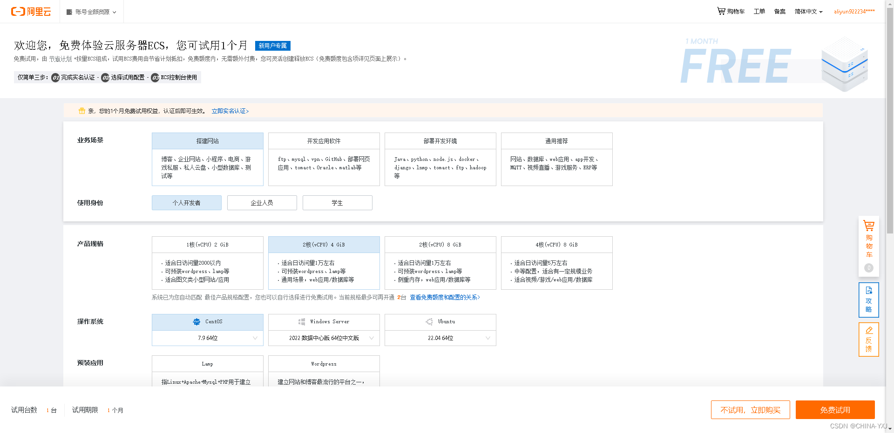Click the 试用期限 1个月 text
Viewport: 894px width, 433px height.
coord(98,410)
